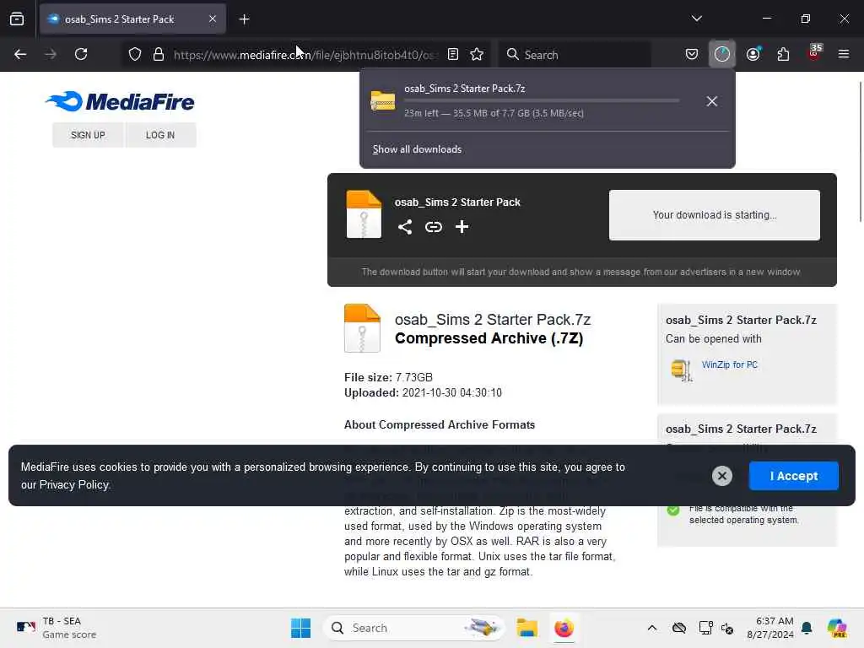The height and width of the screenshot is (648, 864).
Task: Open Copilot preview icon in taskbar
Action: pyautogui.click(x=836, y=628)
